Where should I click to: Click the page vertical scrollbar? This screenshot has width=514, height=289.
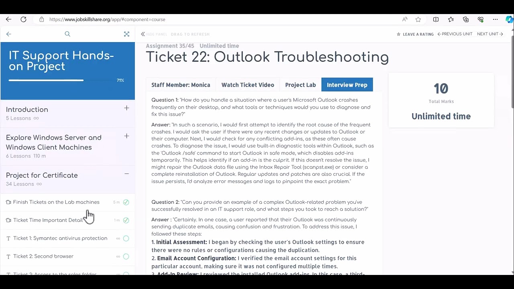pos(512,72)
